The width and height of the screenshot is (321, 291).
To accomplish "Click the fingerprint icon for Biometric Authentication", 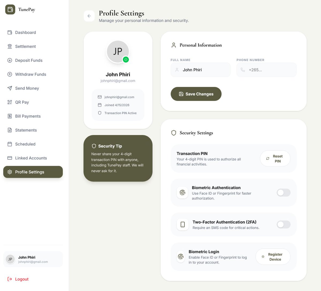I will (182, 193).
